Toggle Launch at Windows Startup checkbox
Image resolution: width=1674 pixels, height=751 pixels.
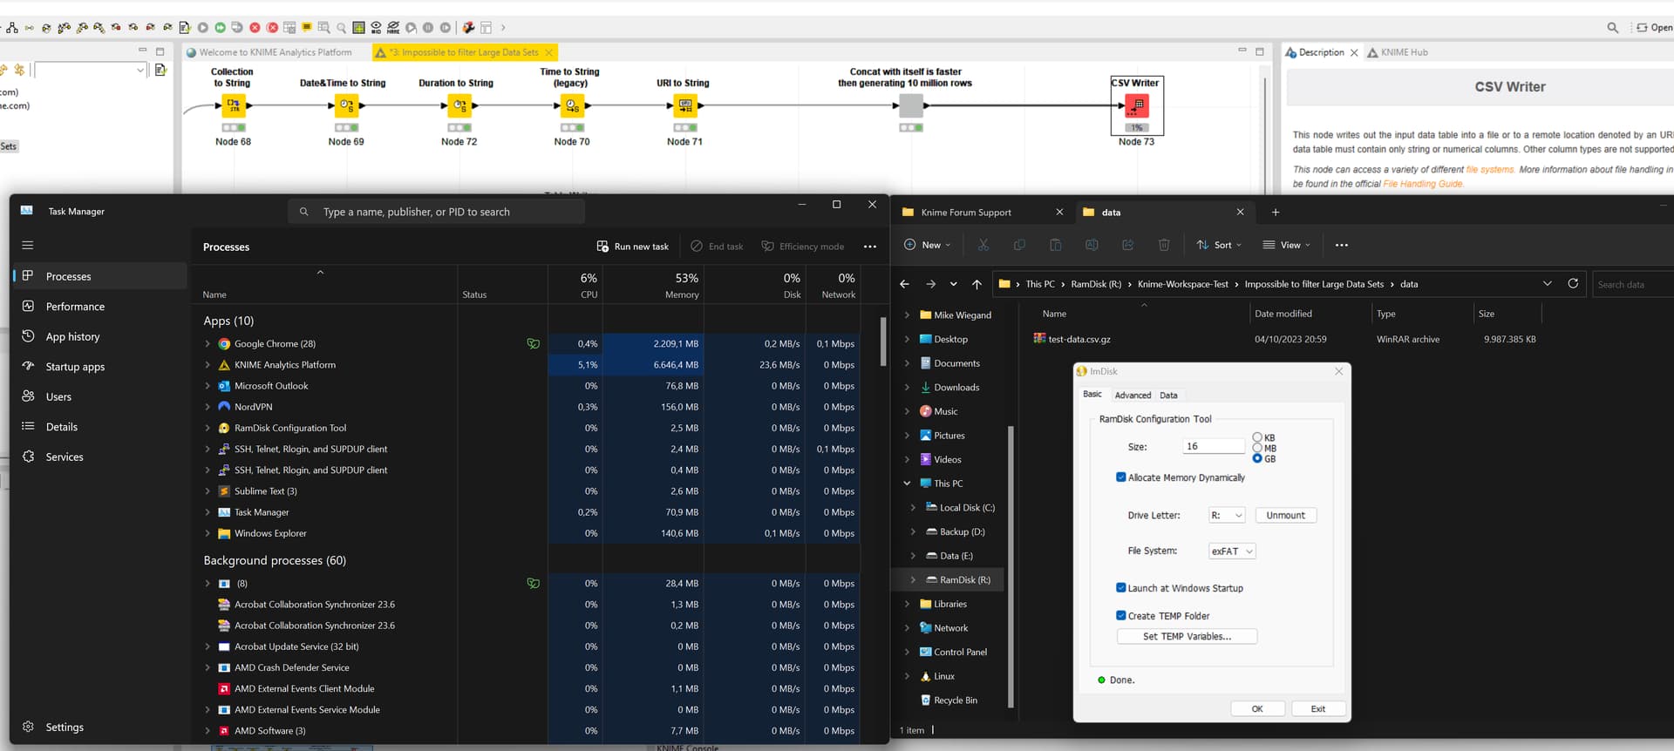pos(1121,588)
